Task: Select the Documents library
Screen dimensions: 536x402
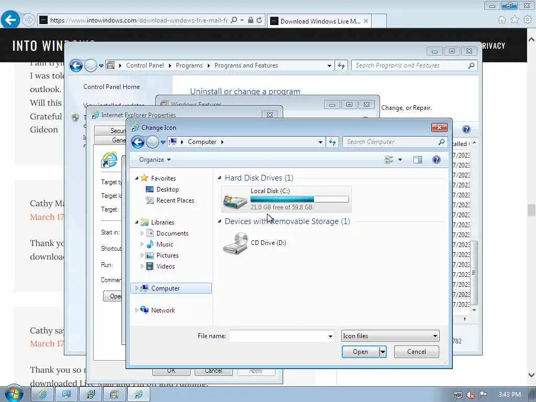Action: coord(172,233)
